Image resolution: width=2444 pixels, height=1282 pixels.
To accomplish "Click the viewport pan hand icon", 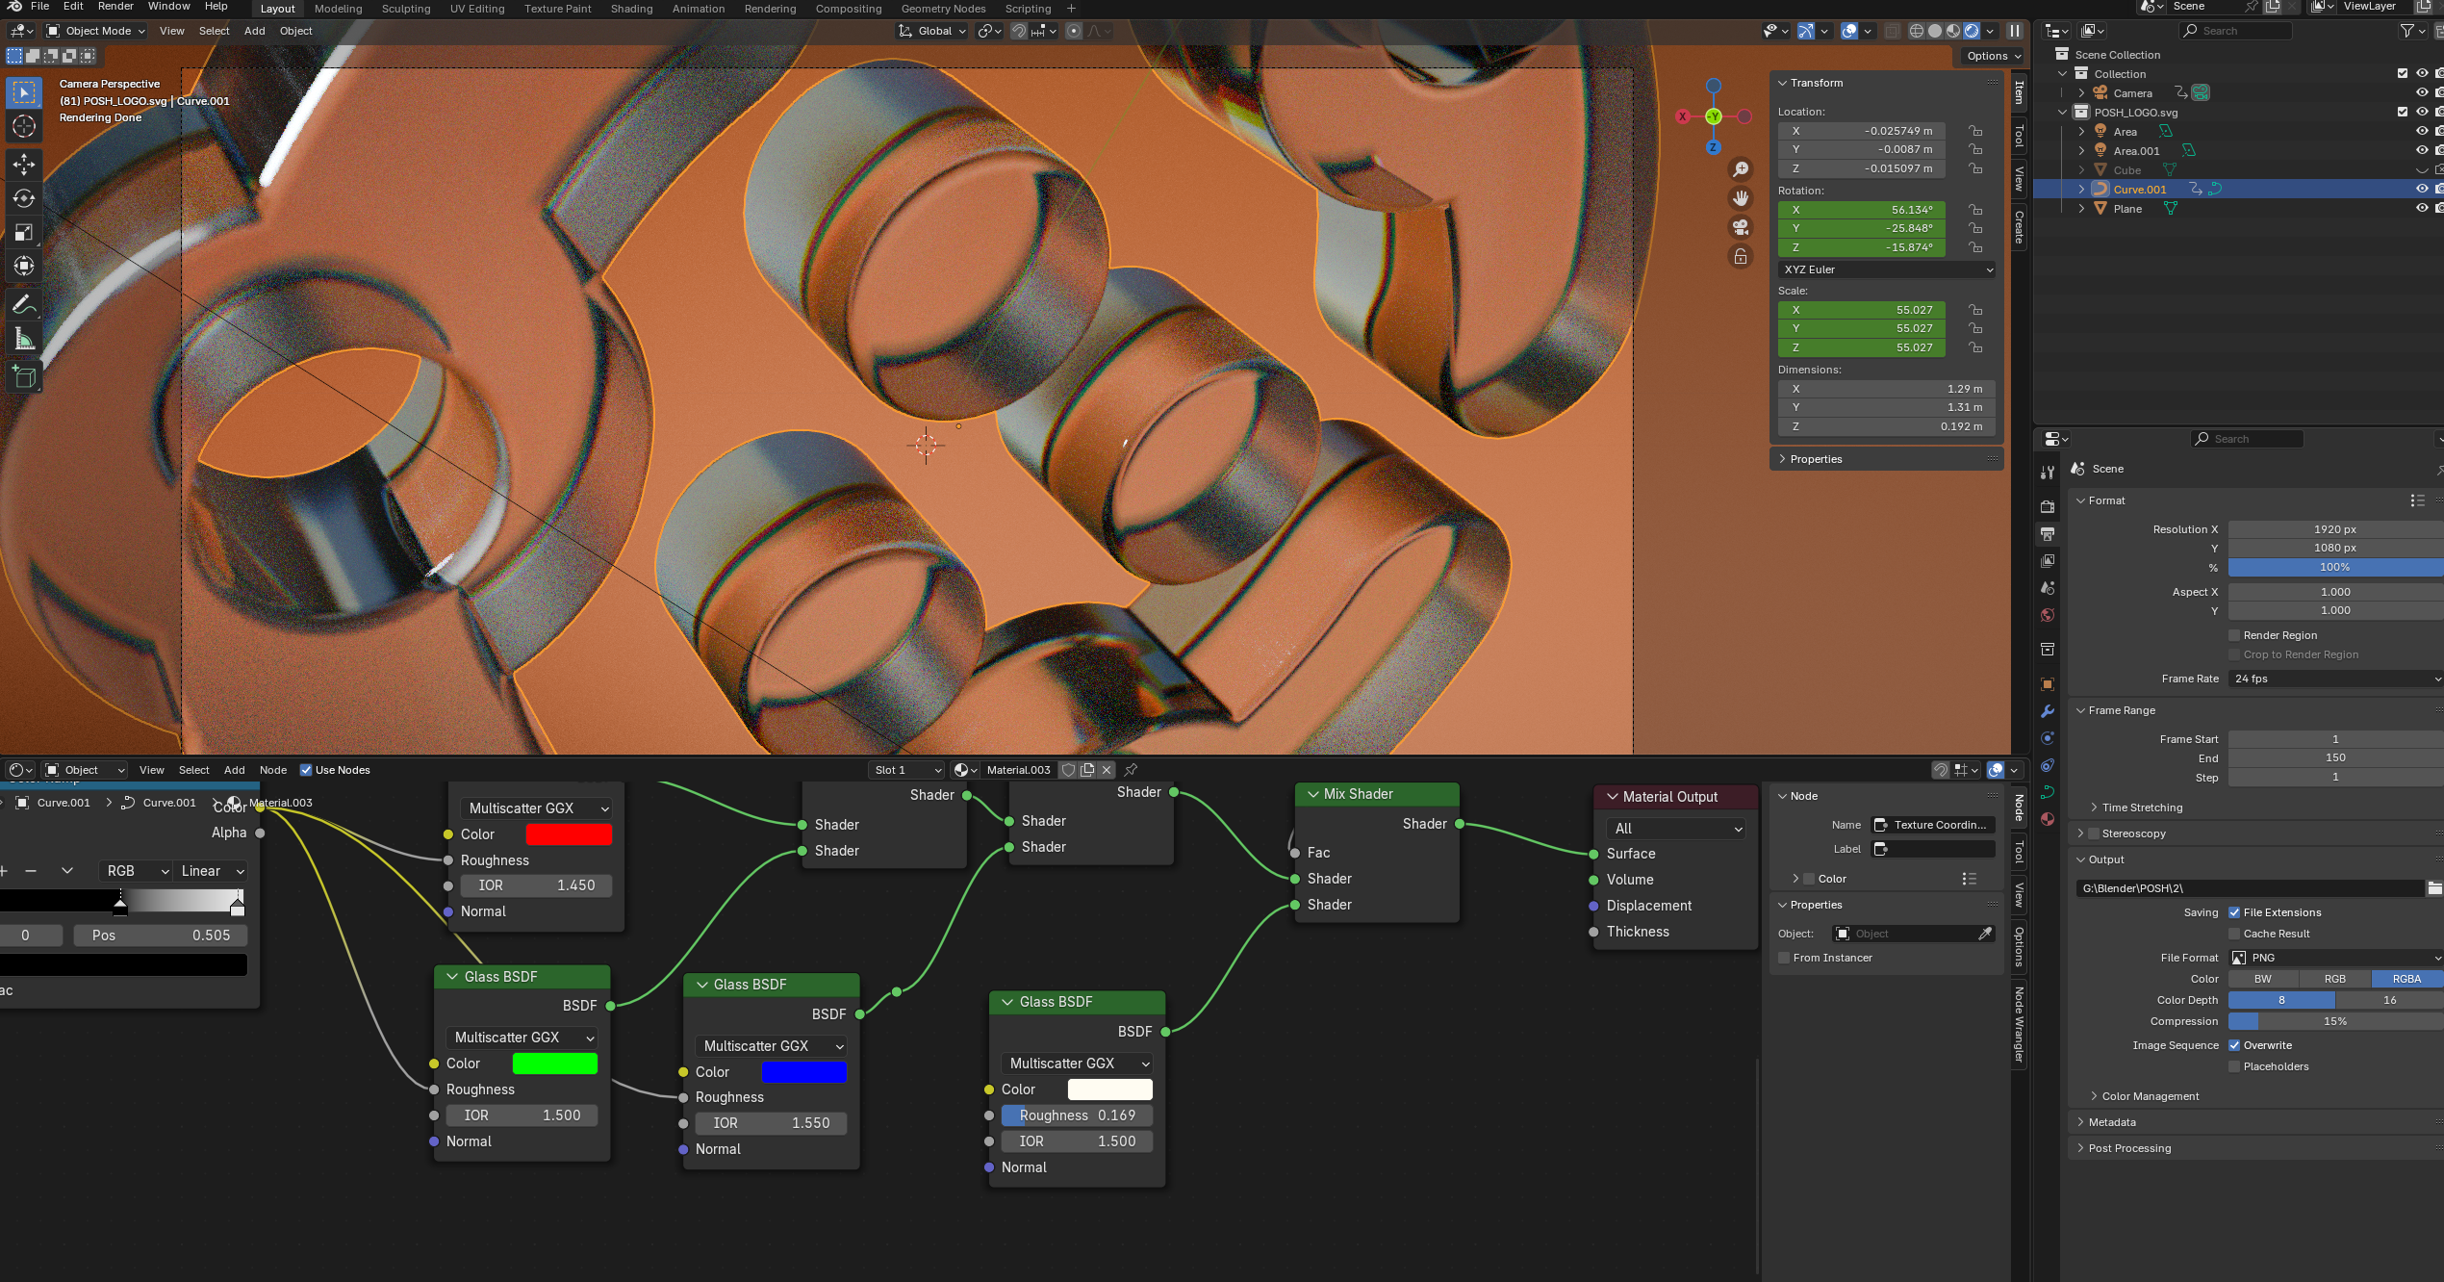I will pyautogui.click(x=1741, y=198).
